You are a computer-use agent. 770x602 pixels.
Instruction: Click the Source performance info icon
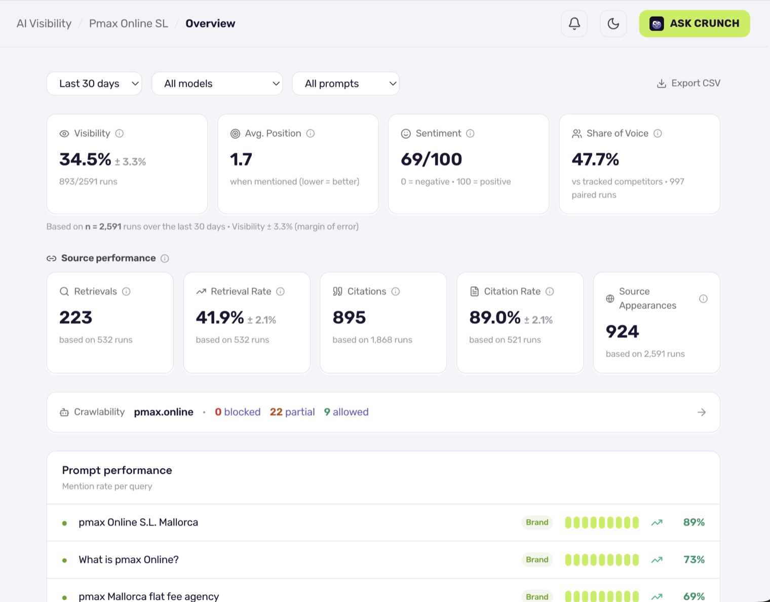coord(165,258)
